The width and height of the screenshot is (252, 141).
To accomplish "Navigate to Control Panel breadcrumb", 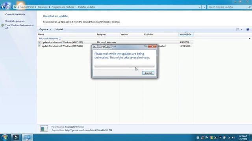I will pos(27,7).
